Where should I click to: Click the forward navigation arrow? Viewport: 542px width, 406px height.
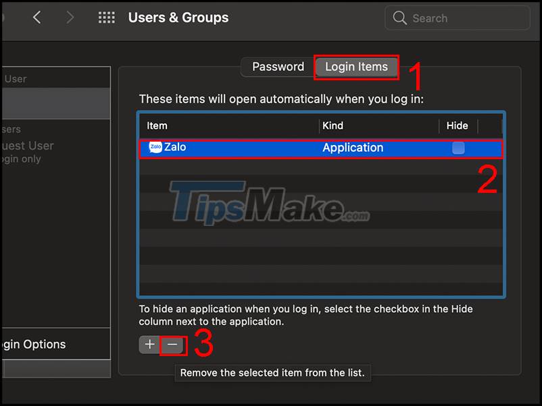pos(70,18)
